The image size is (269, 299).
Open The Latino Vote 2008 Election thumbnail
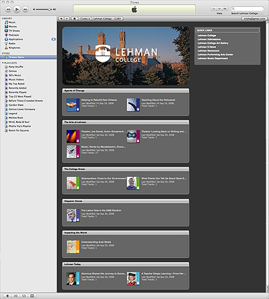pos(73,215)
